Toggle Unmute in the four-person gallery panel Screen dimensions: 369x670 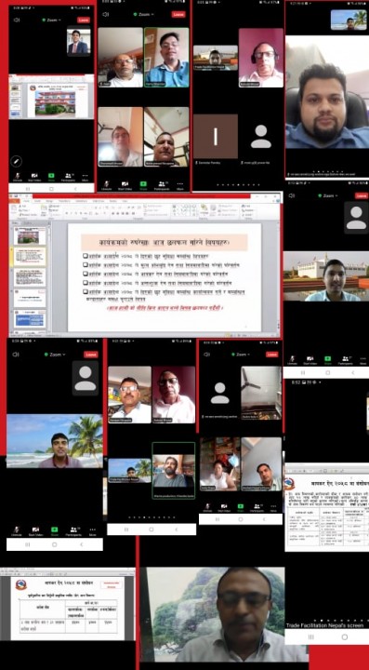(x=106, y=185)
